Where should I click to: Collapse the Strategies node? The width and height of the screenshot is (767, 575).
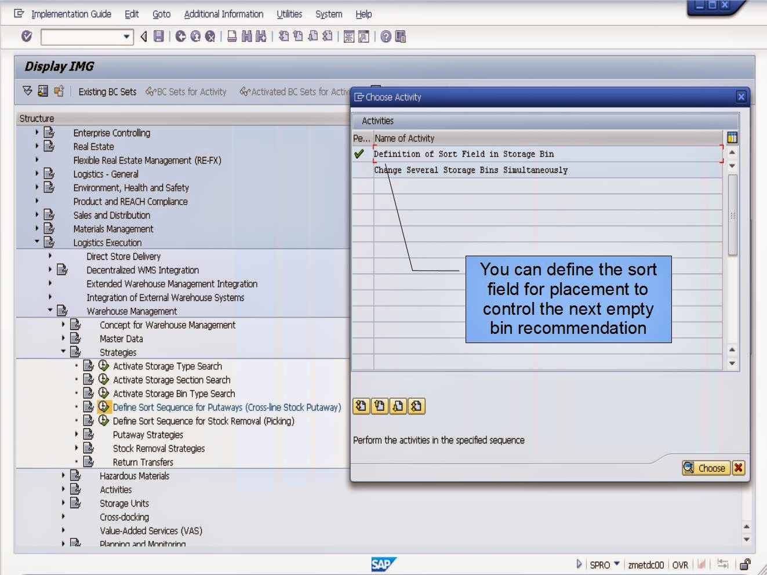[63, 352]
